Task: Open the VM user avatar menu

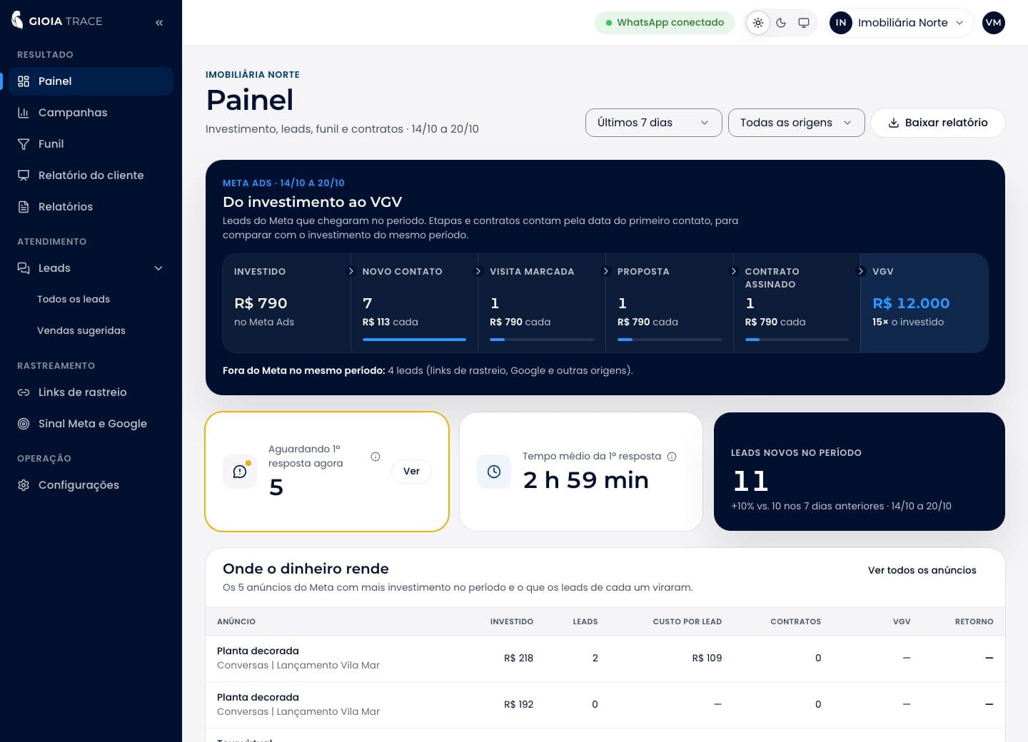Action: (994, 23)
